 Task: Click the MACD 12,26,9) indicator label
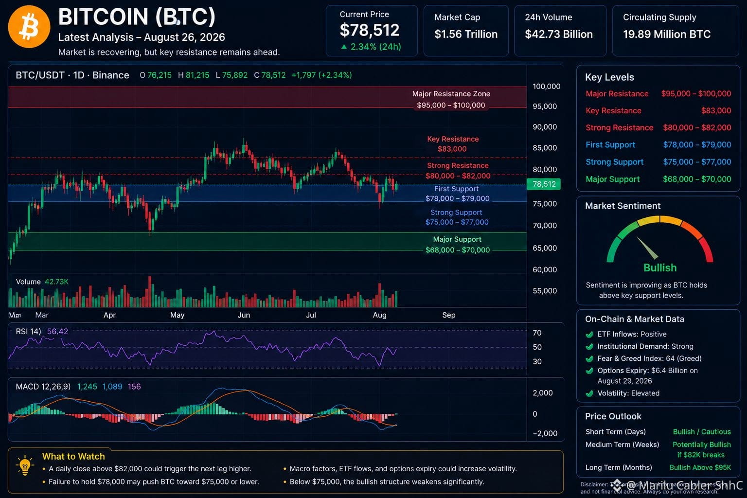coord(43,387)
